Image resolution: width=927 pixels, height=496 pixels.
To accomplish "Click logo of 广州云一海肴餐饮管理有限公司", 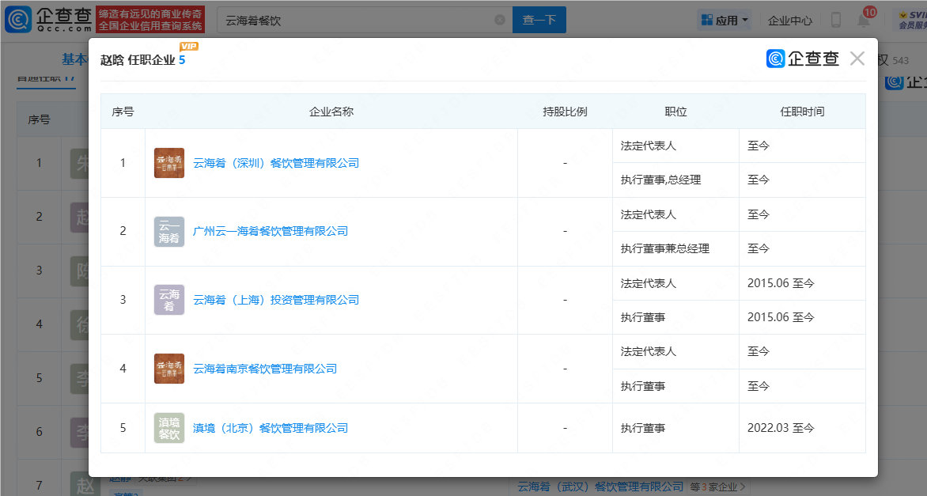I will click(169, 232).
